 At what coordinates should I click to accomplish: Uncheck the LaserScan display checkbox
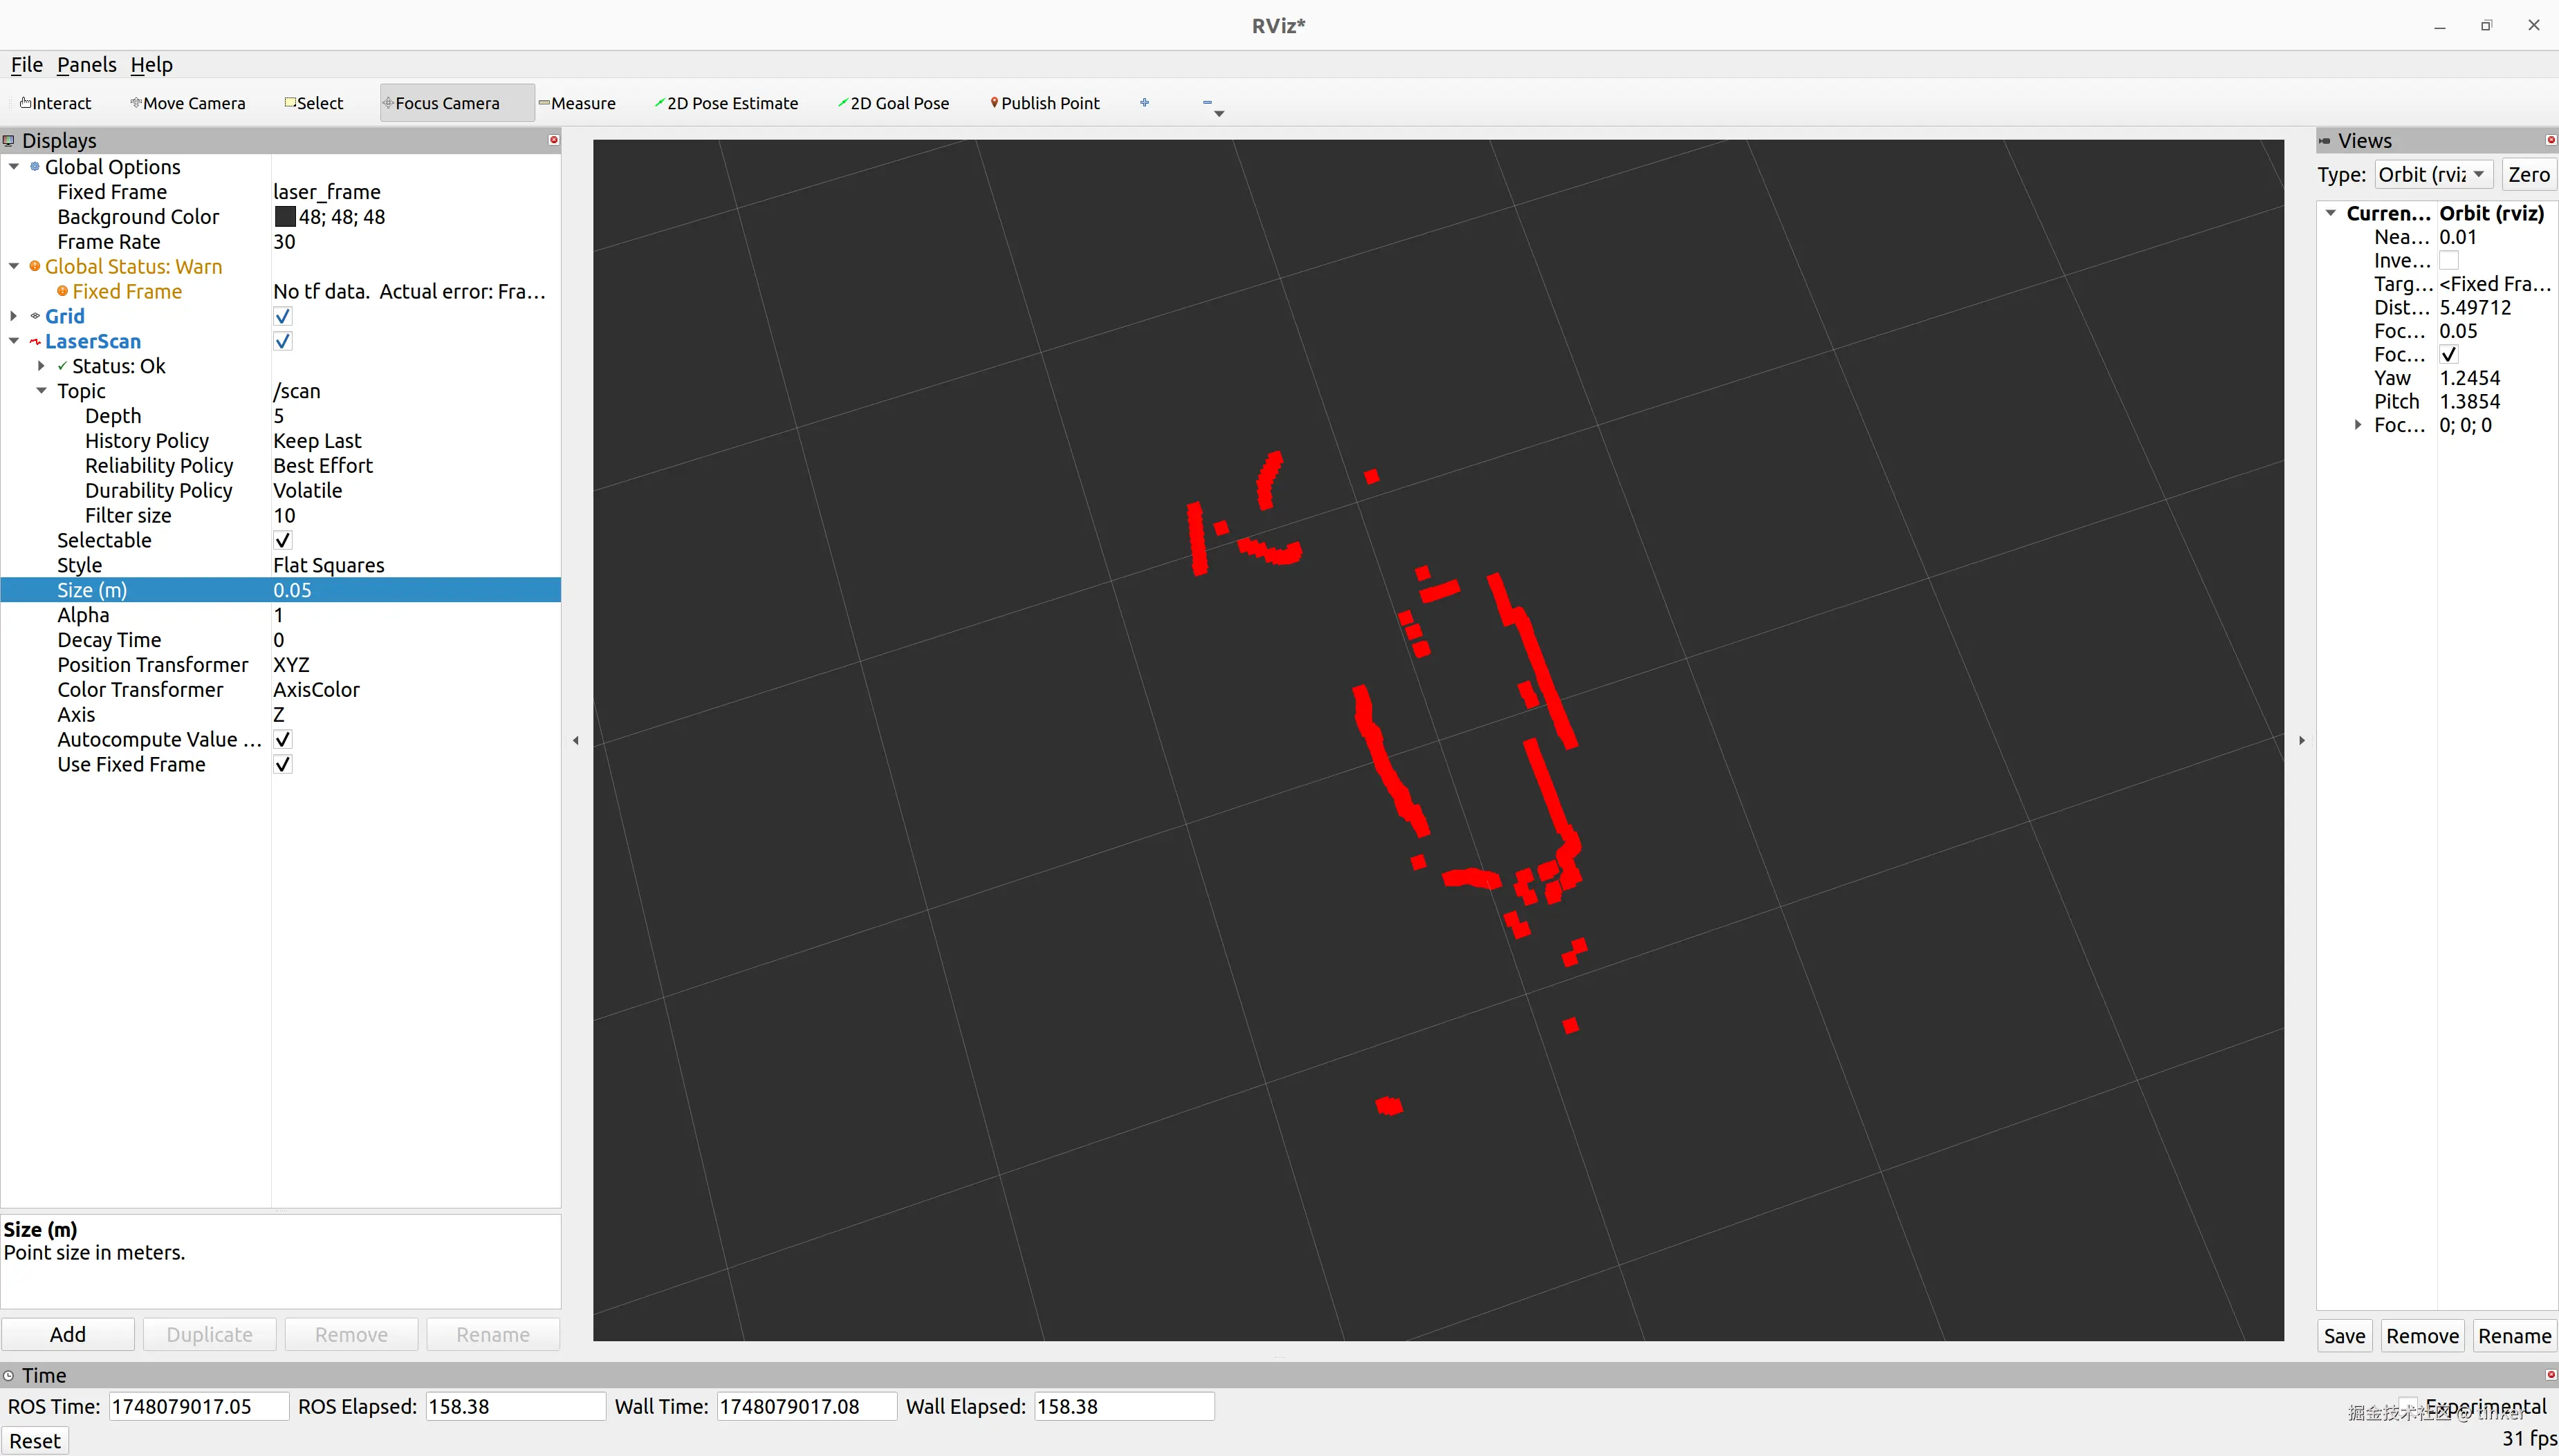(283, 341)
